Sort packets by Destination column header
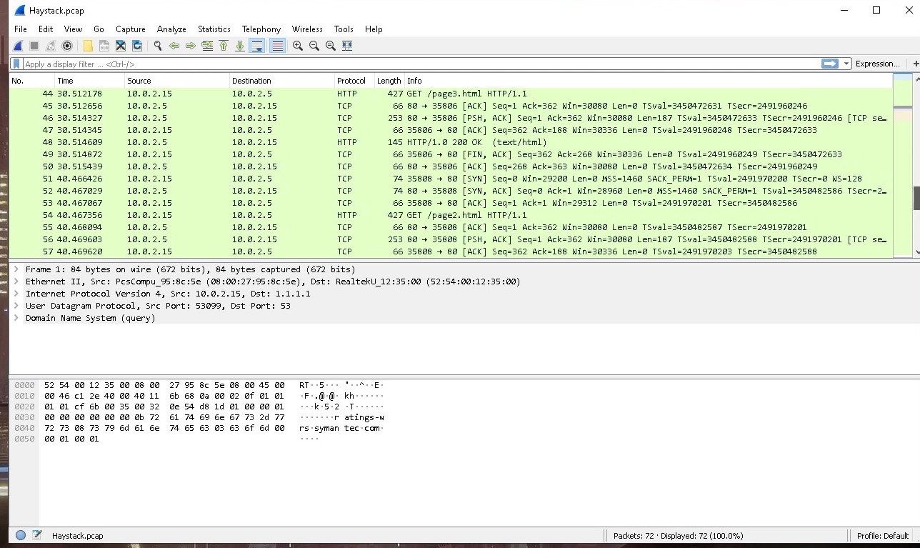Screen dimensions: 920x548 (x=282, y=81)
